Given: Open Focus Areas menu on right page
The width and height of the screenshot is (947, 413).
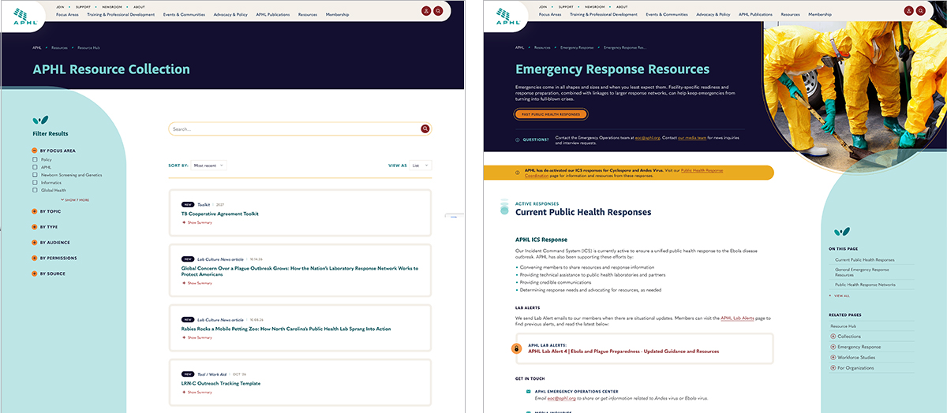Looking at the screenshot, I should (x=550, y=14).
